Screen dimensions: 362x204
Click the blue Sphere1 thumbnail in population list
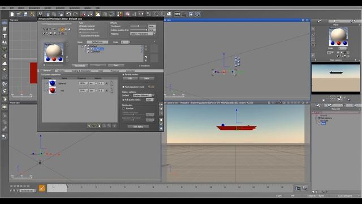[53, 83]
